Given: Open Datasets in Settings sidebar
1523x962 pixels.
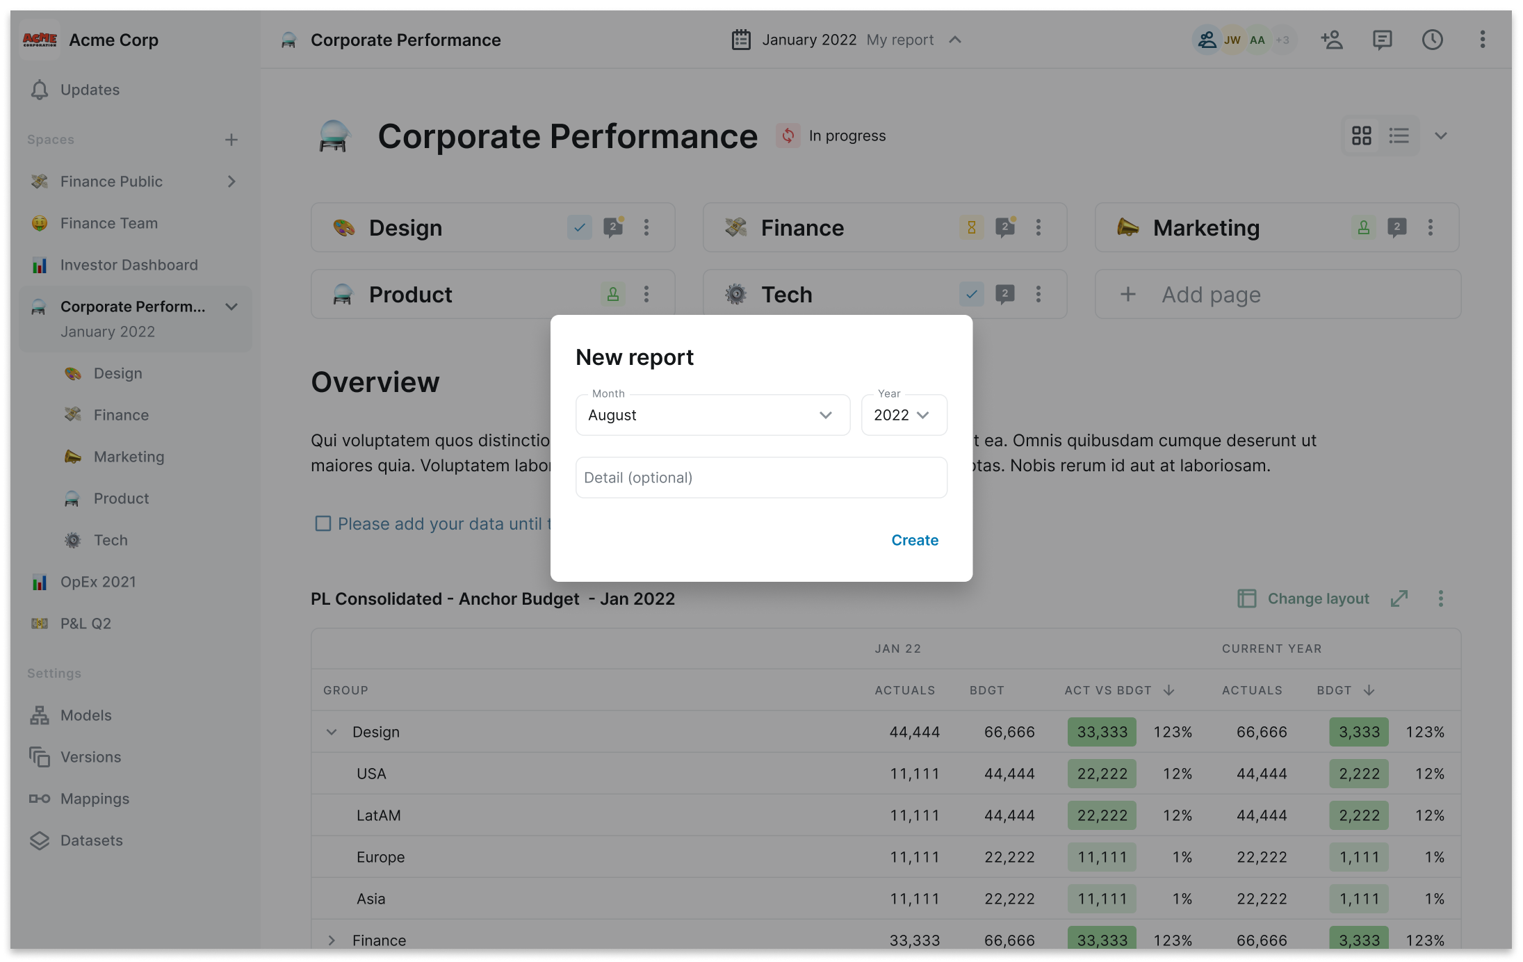Looking at the screenshot, I should [91, 840].
